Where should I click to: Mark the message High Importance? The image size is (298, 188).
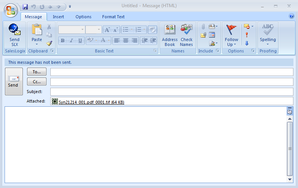pyautogui.click(x=247, y=35)
